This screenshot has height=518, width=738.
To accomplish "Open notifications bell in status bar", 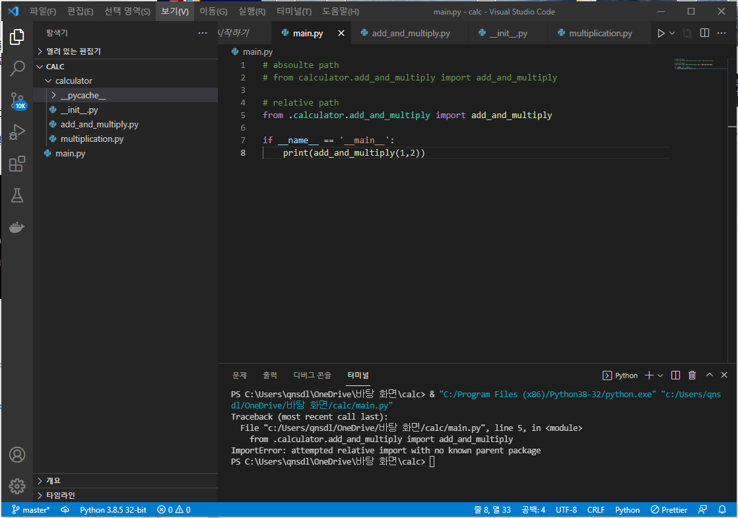I will (x=722, y=510).
